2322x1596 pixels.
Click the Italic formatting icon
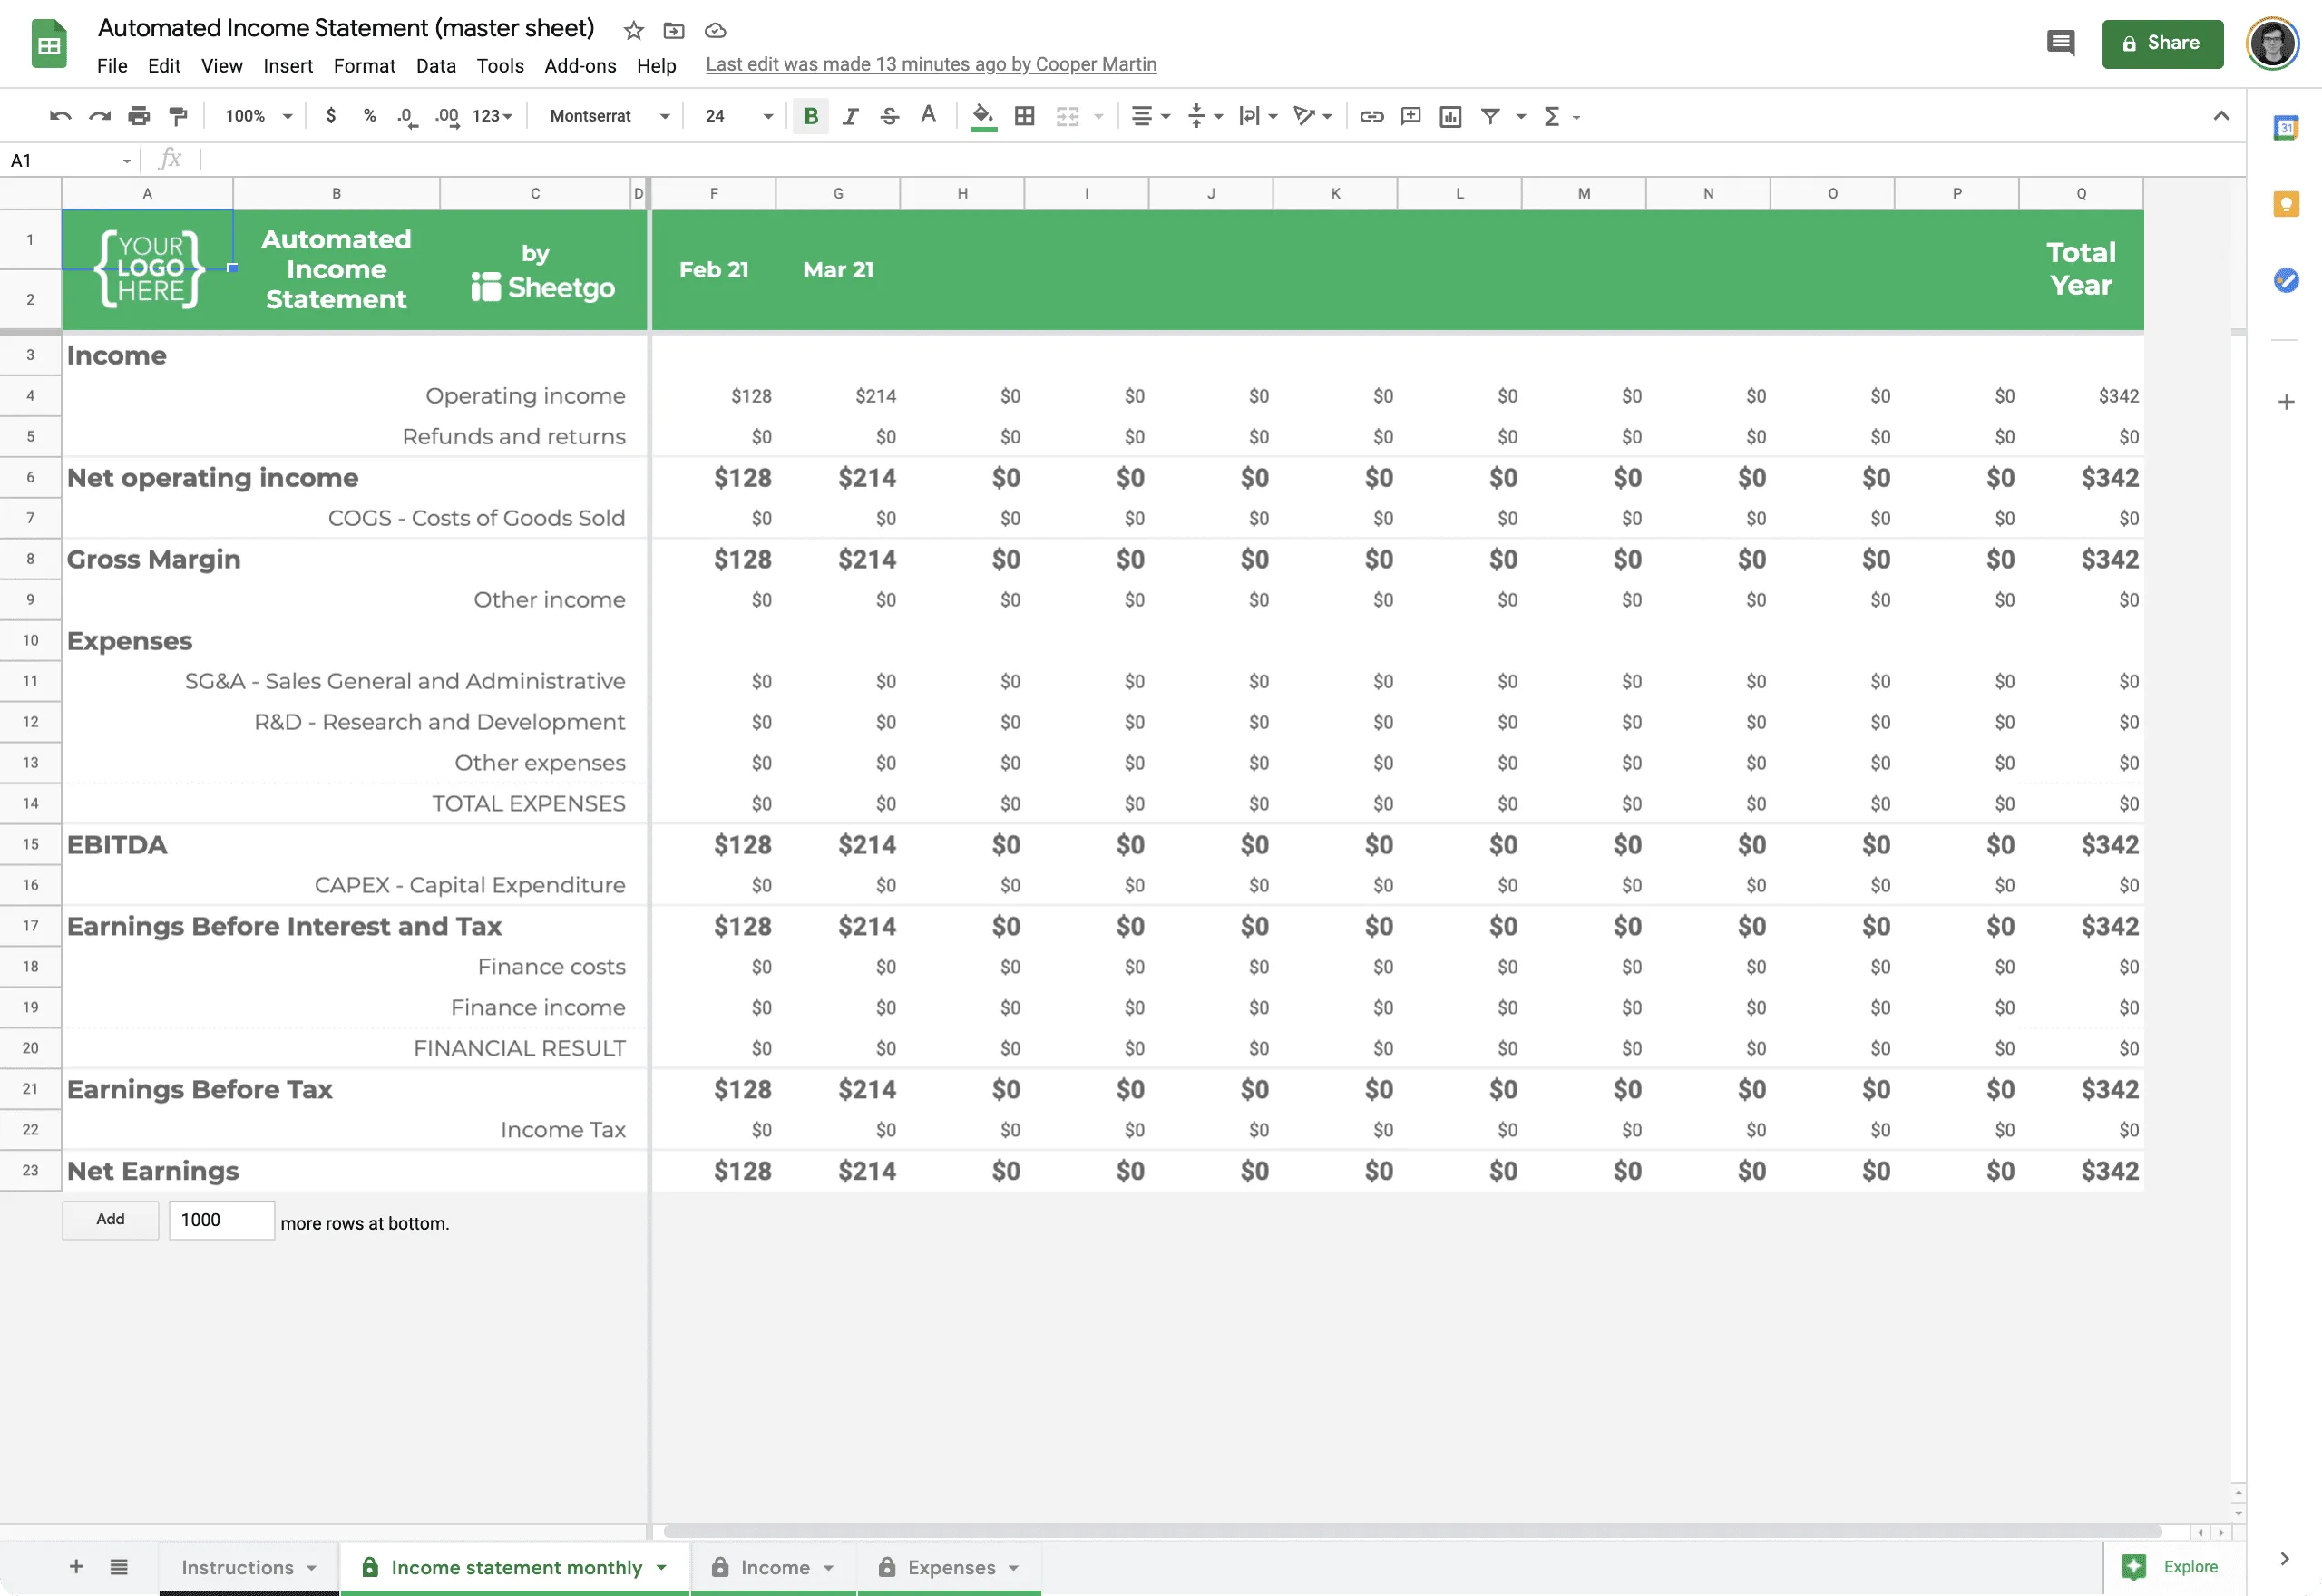pos(847,114)
